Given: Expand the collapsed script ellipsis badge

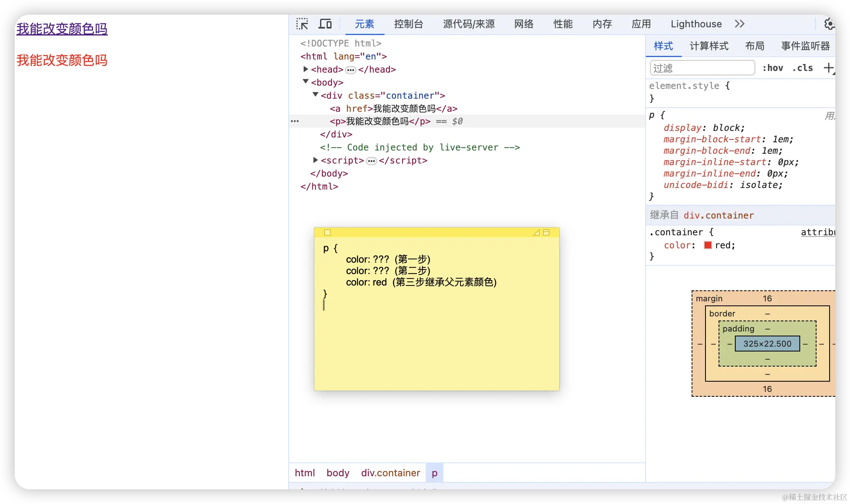Looking at the screenshot, I should click(371, 161).
